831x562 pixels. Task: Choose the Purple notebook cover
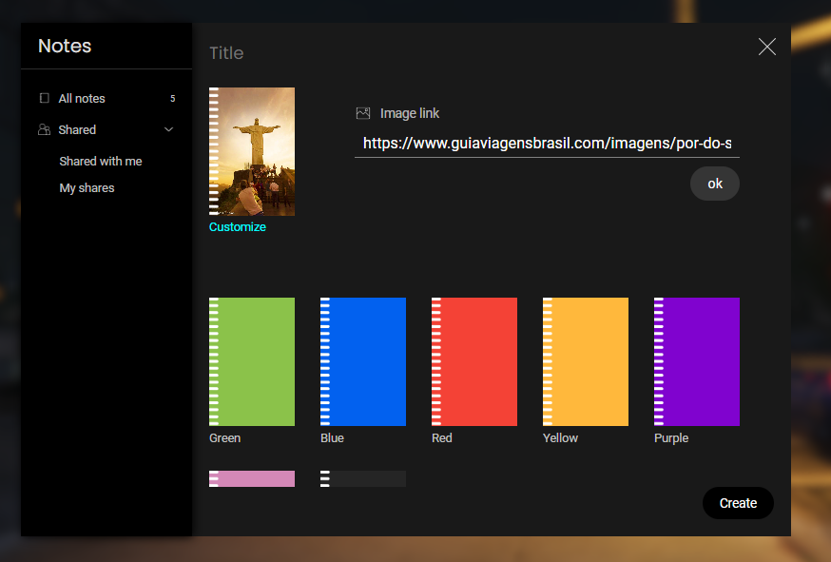(697, 361)
